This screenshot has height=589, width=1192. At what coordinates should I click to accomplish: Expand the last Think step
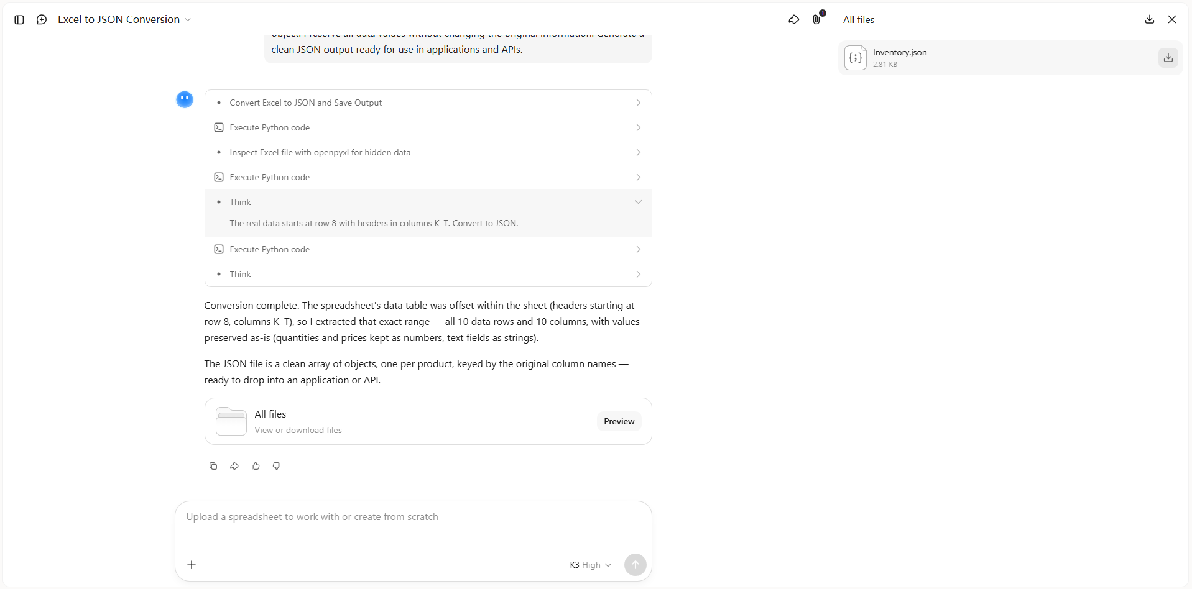[428, 274]
